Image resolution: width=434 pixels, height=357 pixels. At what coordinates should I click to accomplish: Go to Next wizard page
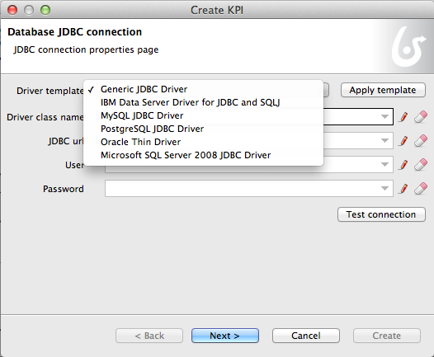point(225,336)
